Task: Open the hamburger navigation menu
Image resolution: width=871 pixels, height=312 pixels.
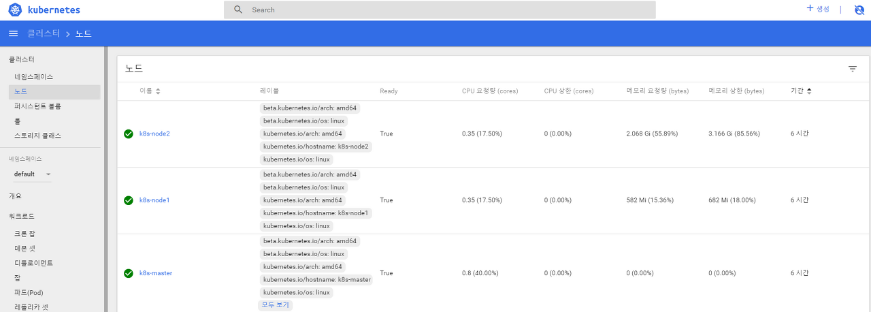Action: (x=13, y=33)
